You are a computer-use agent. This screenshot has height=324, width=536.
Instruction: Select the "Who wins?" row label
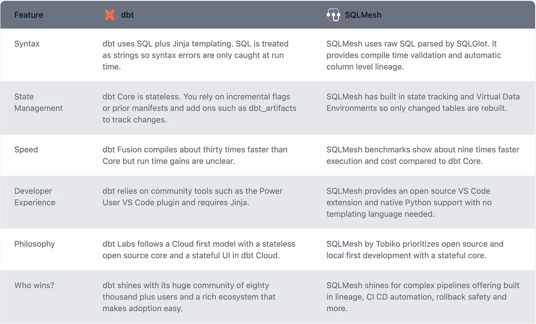(x=34, y=285)
